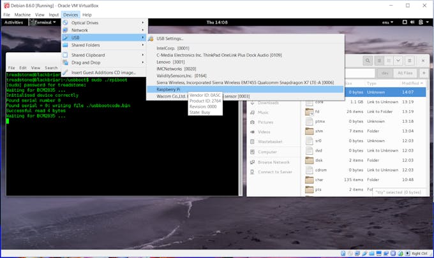Open Terminal window Search menu
This screenshot has width=434, height=258.
coord(51,68)
